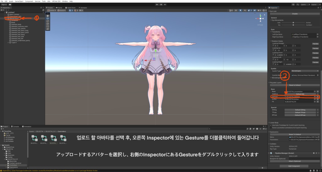Viewport: 322px width, 172px height.
Task: Adjust the Shy to Confident slider handle
Action: (x=293, y=25)
